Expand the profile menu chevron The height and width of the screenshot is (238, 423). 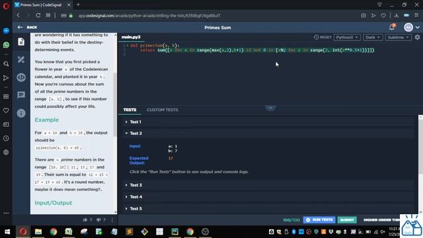coord(418,27)
